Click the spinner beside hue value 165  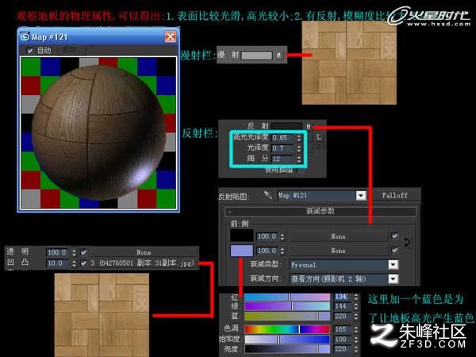point(355,329)
